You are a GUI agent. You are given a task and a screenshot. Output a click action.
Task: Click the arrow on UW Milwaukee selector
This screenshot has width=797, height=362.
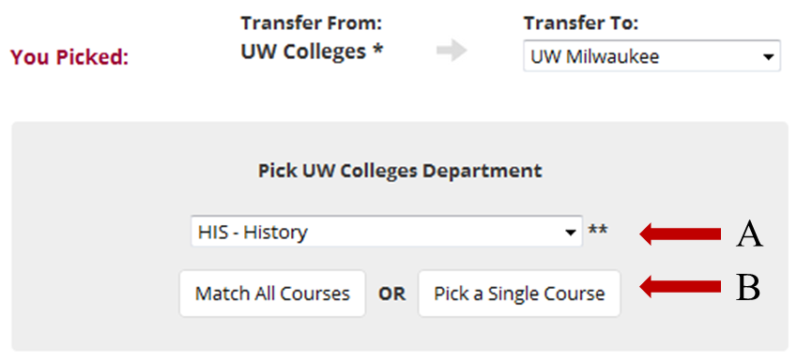point(768,57)
